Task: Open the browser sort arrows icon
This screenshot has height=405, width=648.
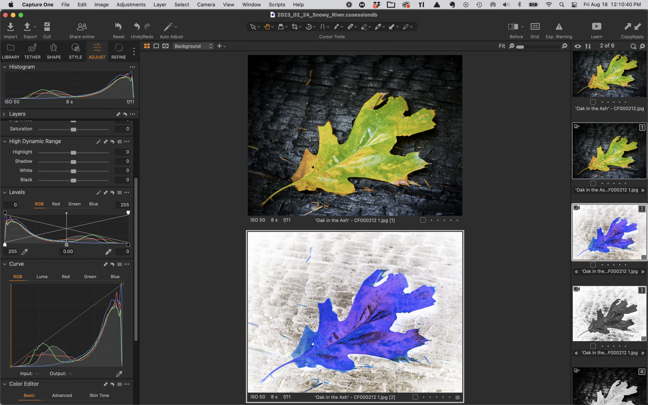Action: pos(588,46)
